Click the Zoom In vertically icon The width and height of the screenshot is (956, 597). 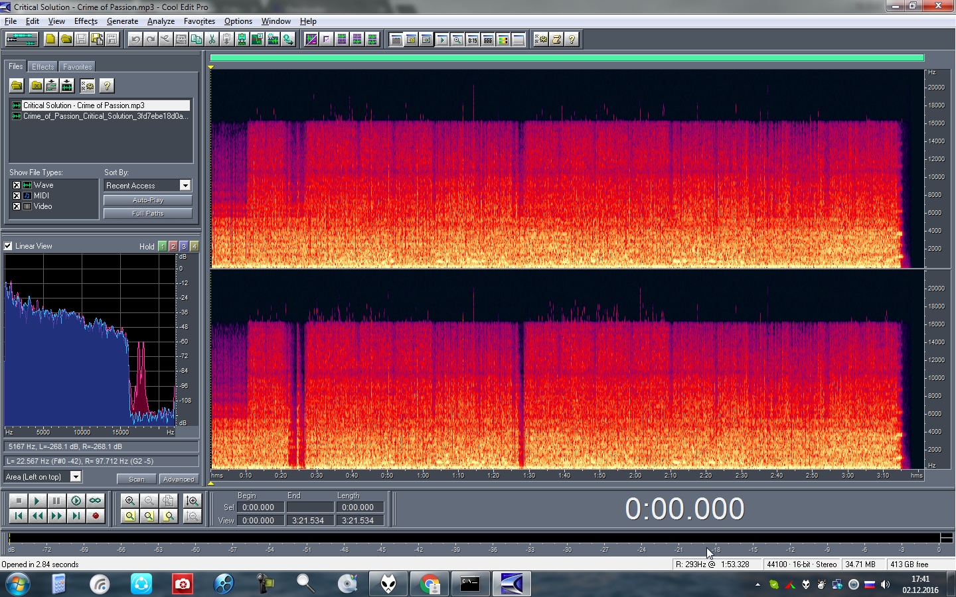pos(193,501)
